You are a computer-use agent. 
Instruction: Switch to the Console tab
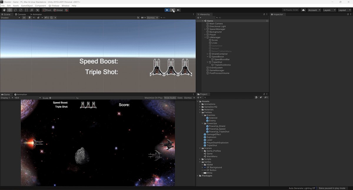(20, 14)
